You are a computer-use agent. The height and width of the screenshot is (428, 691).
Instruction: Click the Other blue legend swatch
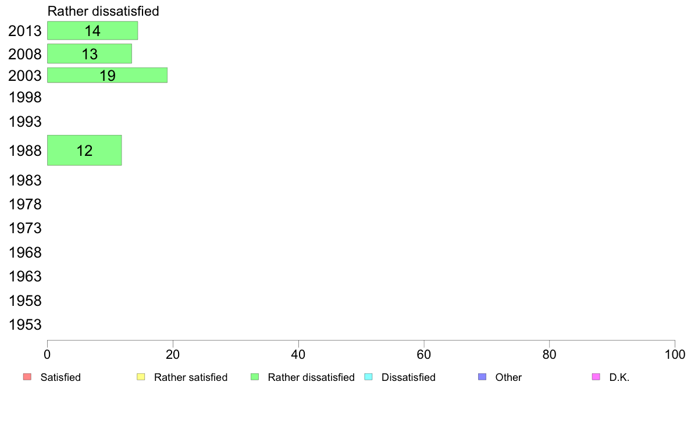[483, 377]
